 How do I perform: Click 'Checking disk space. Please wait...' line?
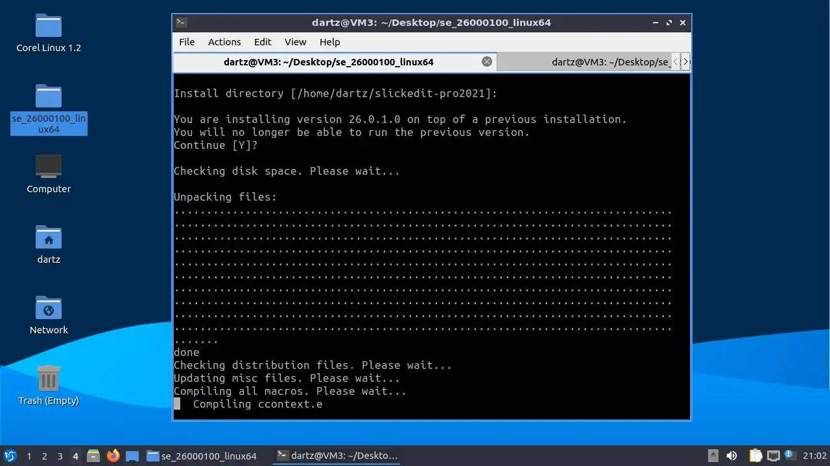287,171
